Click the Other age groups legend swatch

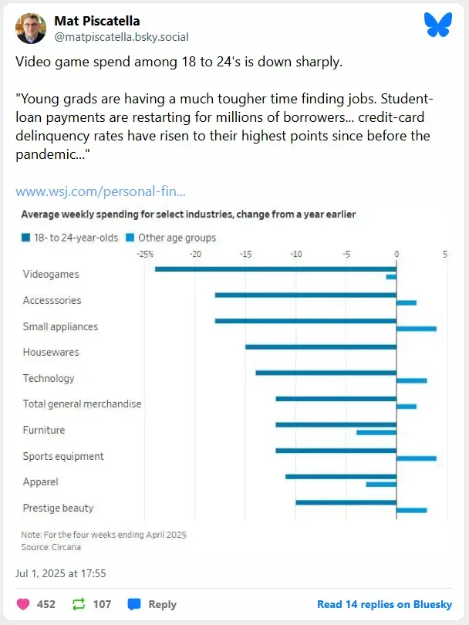pyautogui.click(x=130, y=238)
